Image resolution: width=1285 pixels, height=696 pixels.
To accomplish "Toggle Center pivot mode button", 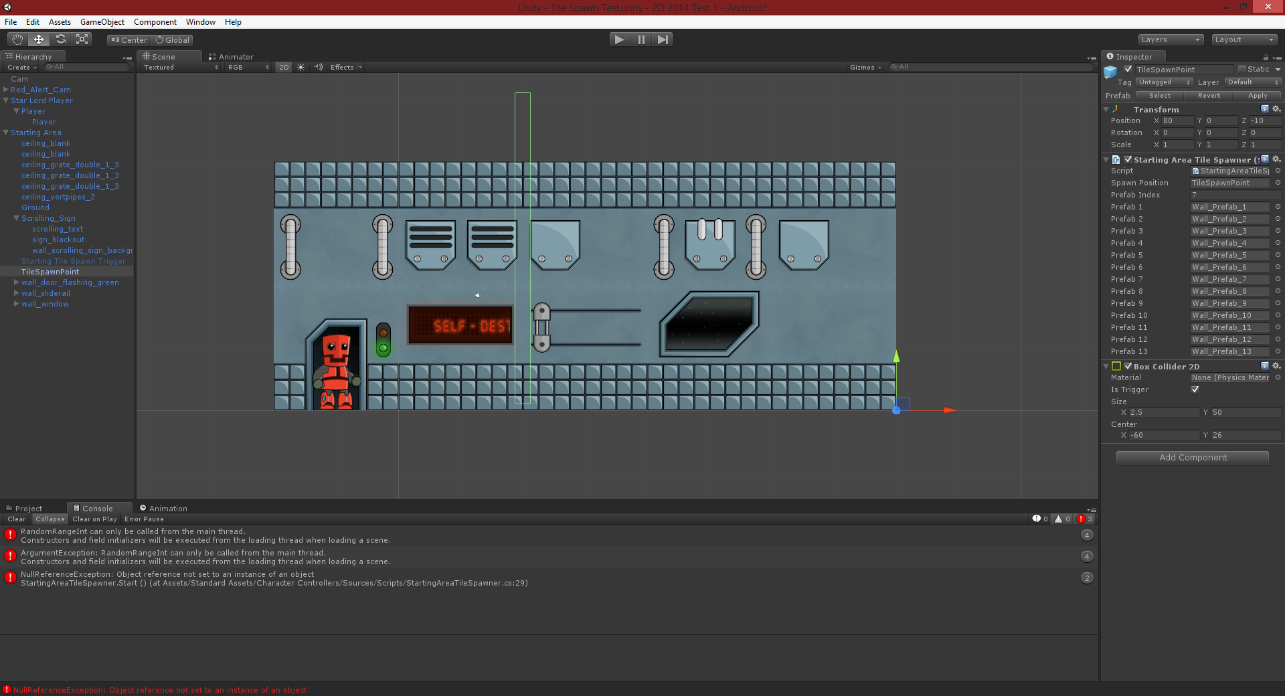I will click(x=128, y=40).
